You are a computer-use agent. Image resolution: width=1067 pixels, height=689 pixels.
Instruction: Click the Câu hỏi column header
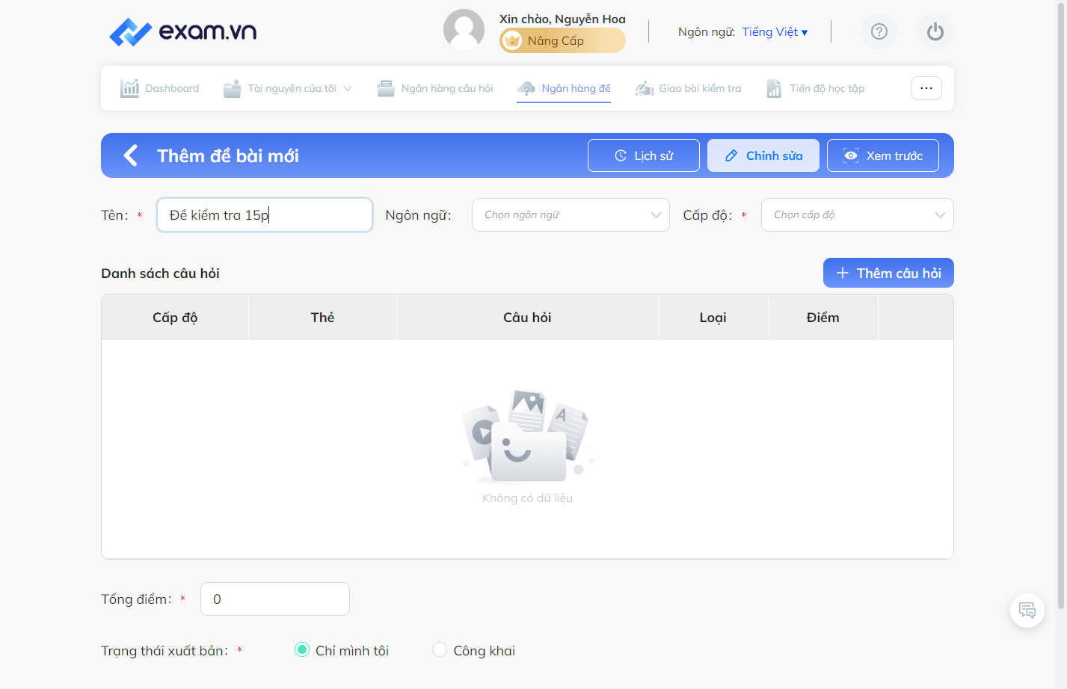point(527,318)
